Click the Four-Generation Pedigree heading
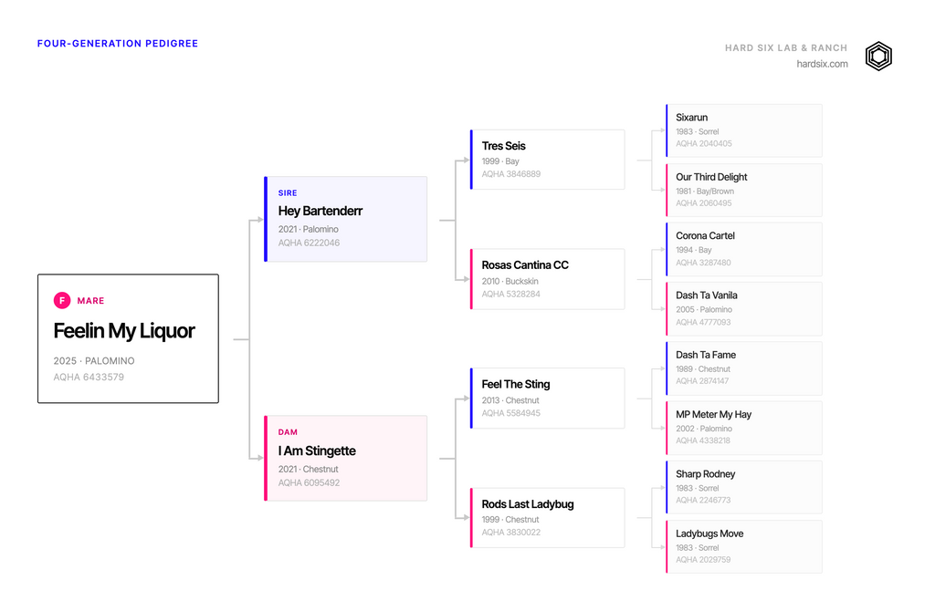The image size is (935, 611). pyautogui.click(x=118, y=44)
